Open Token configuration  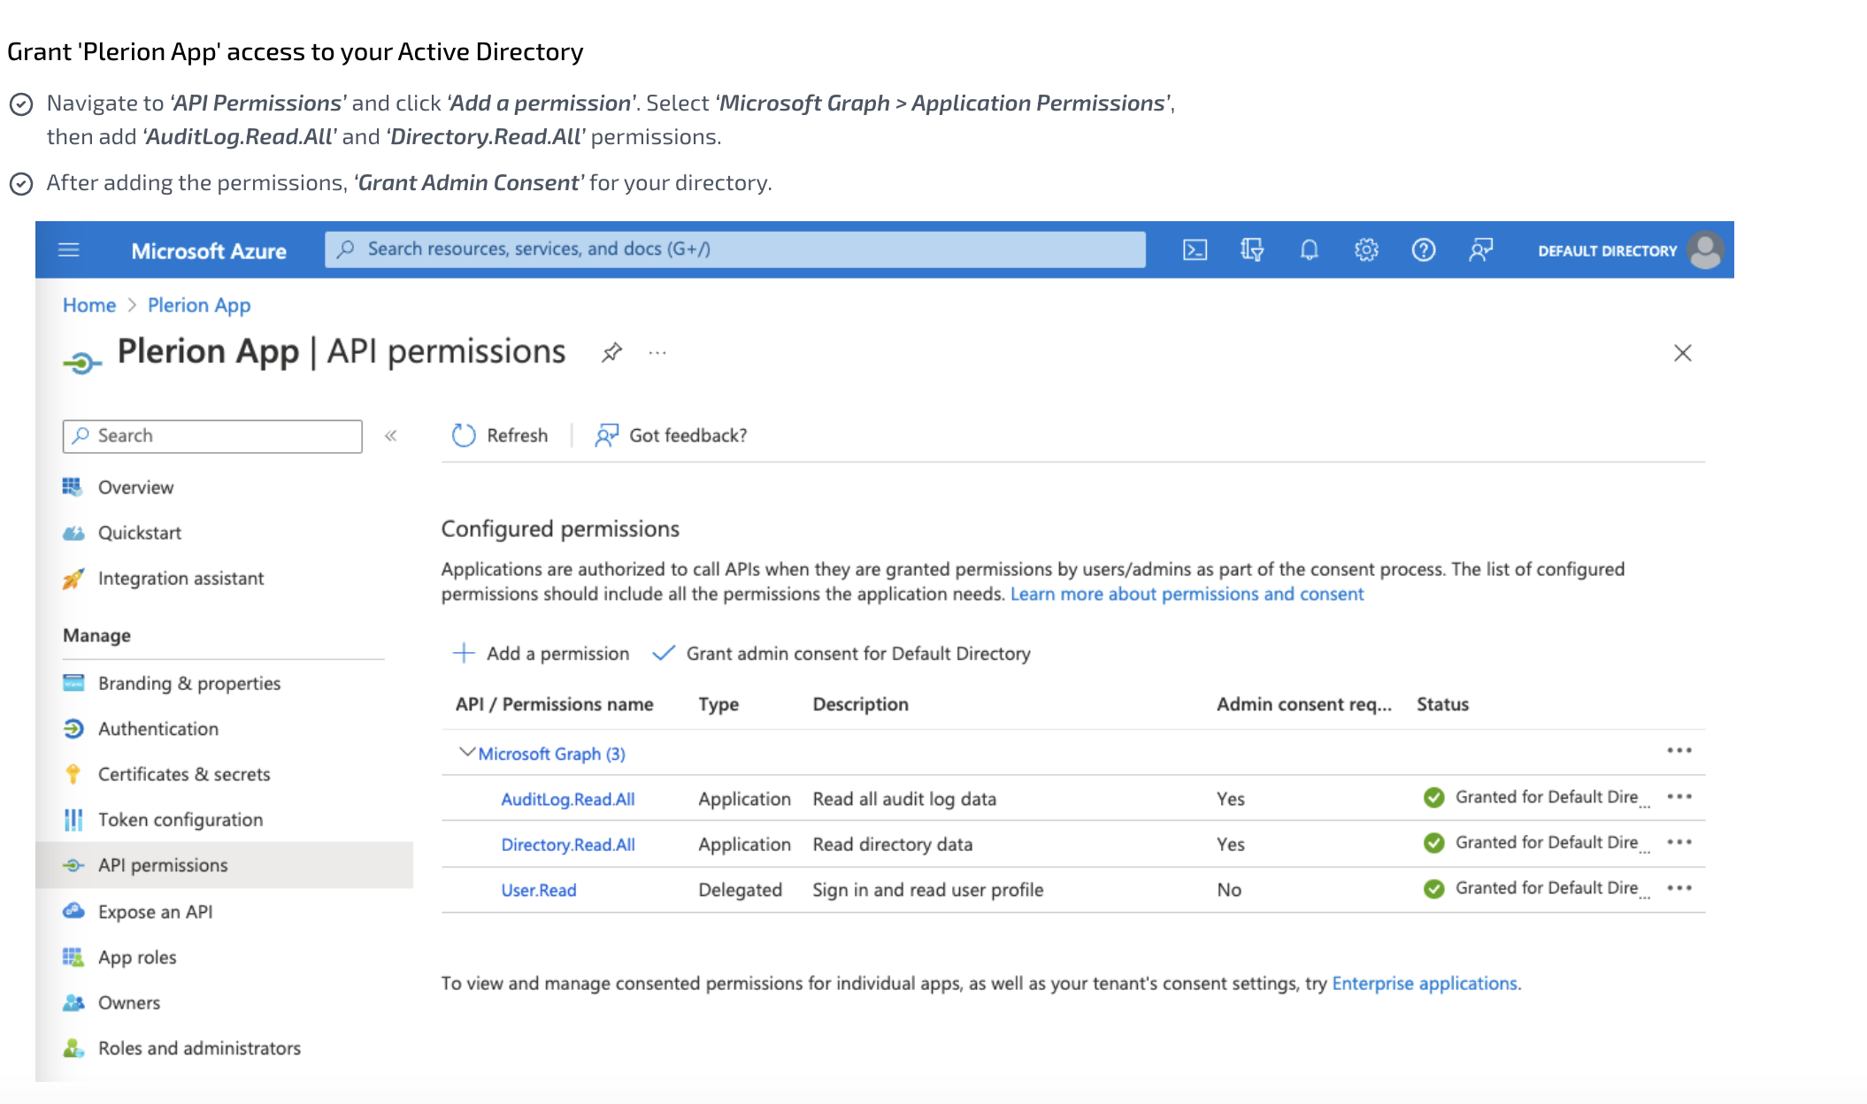[x=181, y=820]
